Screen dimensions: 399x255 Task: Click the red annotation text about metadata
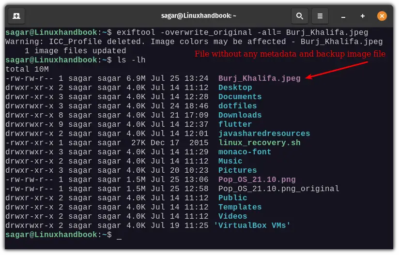click(290, 54)
